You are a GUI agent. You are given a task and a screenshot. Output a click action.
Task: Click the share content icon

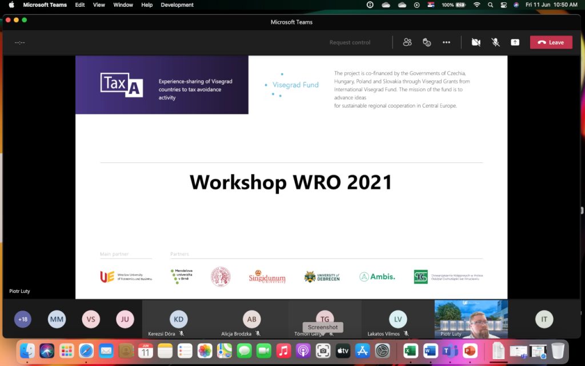point(515,42)
